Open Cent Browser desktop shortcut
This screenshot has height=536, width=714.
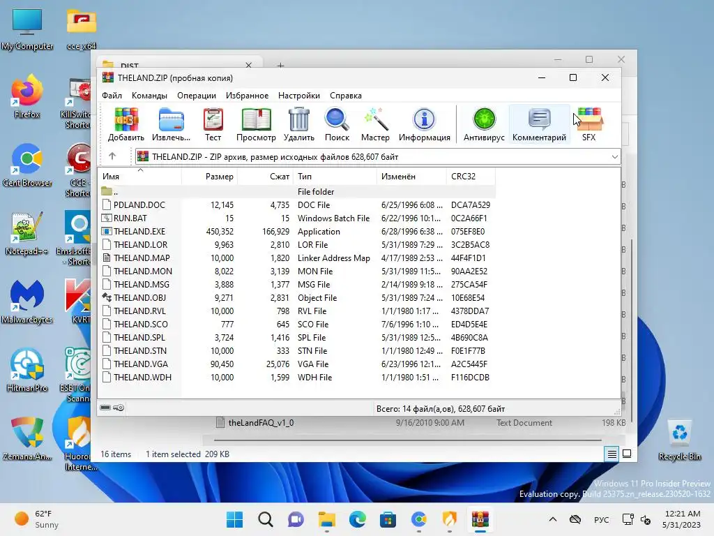point(27,165)
